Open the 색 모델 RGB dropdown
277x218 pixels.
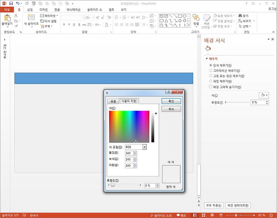click(145, 147)
